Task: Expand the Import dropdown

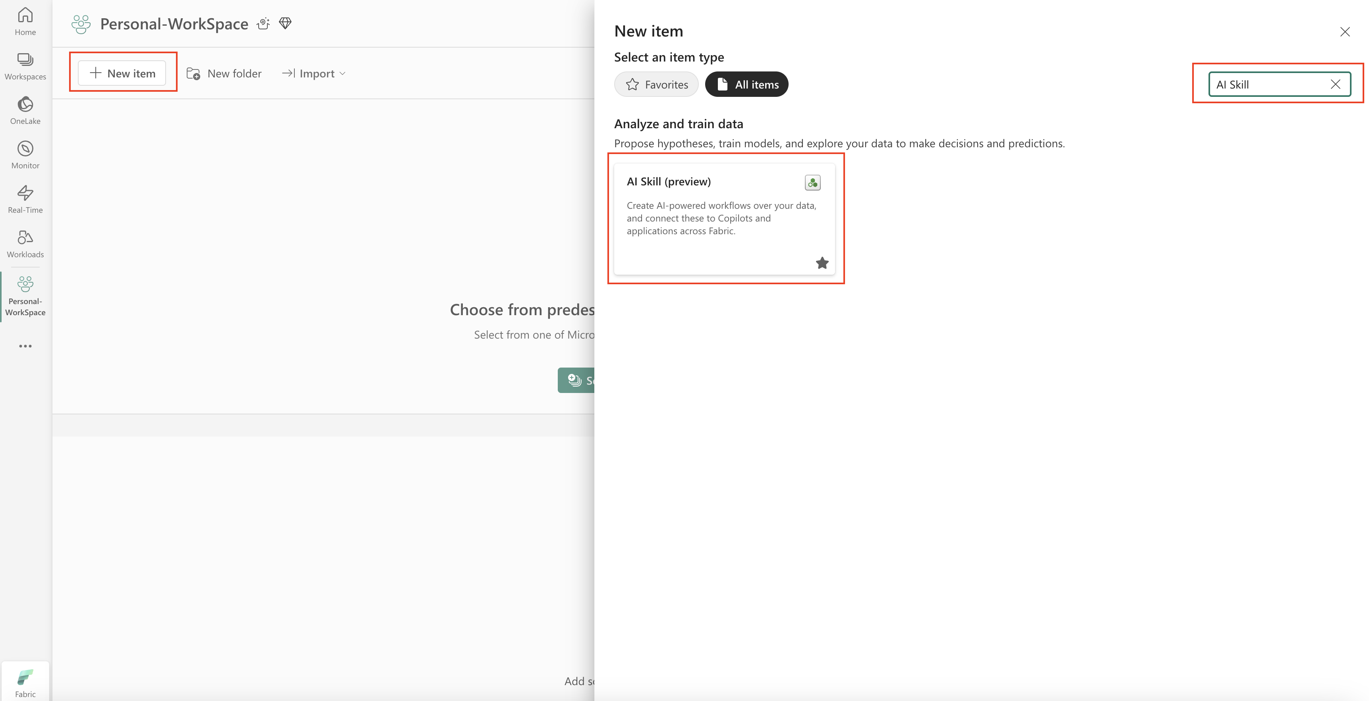Action: click(x=314, y=73)
